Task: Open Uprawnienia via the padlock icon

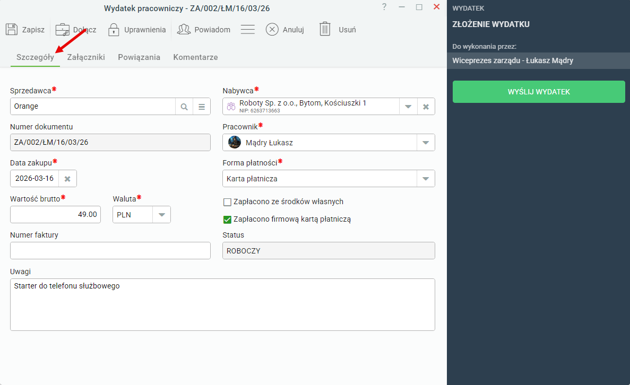Action: 114,29
